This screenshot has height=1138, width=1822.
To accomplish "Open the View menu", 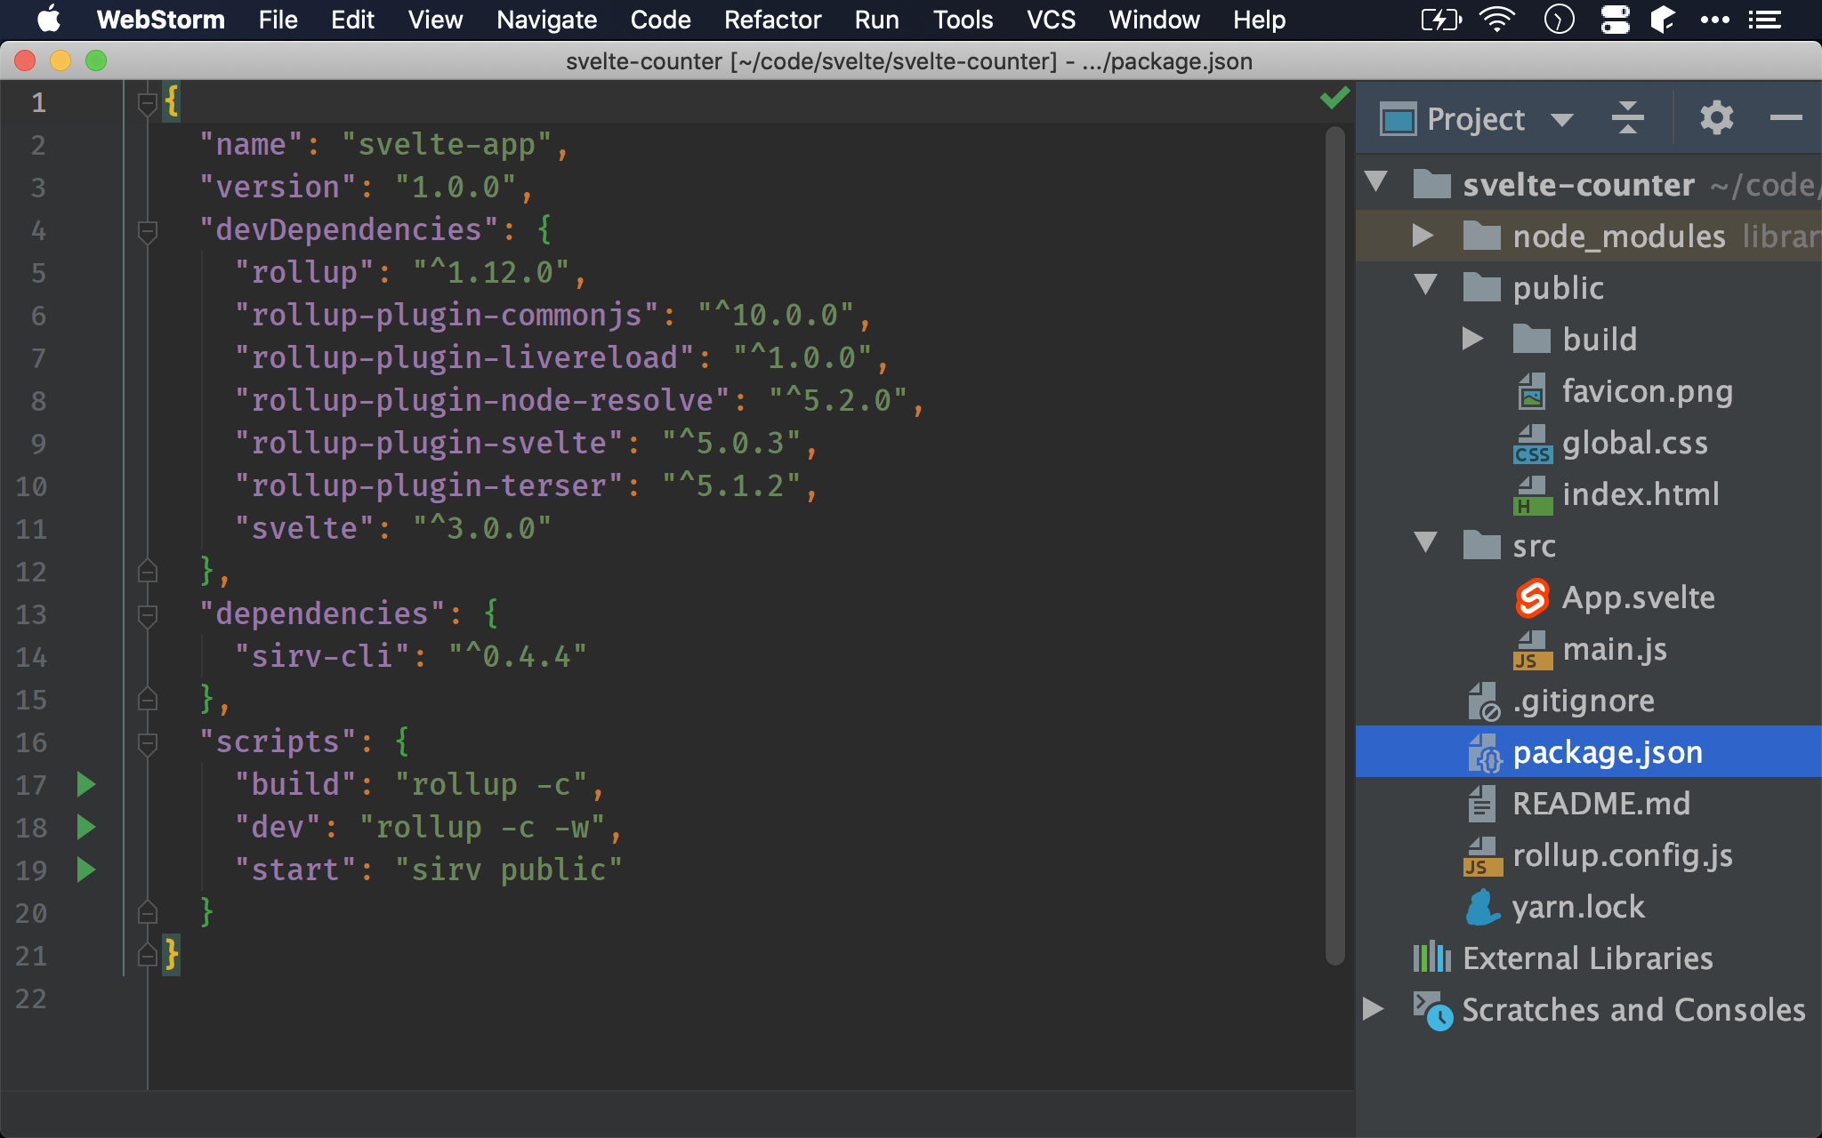I will tap(435, 20).
